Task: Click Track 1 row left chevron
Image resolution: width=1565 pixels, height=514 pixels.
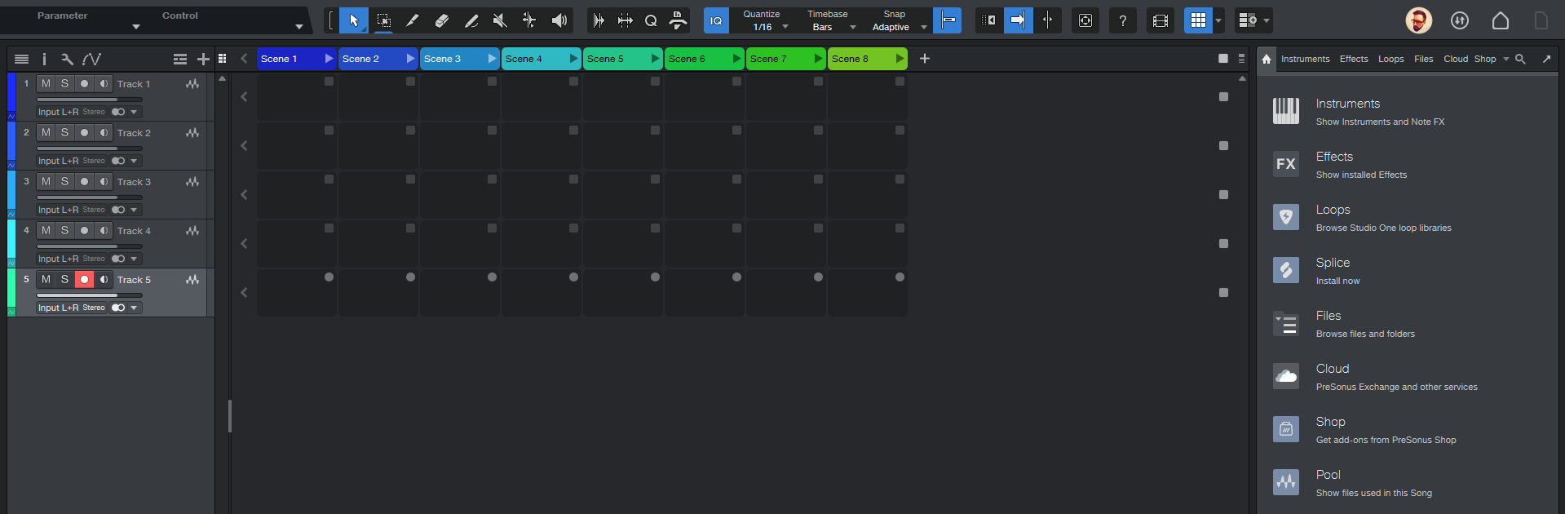Action: click(244, 96)
